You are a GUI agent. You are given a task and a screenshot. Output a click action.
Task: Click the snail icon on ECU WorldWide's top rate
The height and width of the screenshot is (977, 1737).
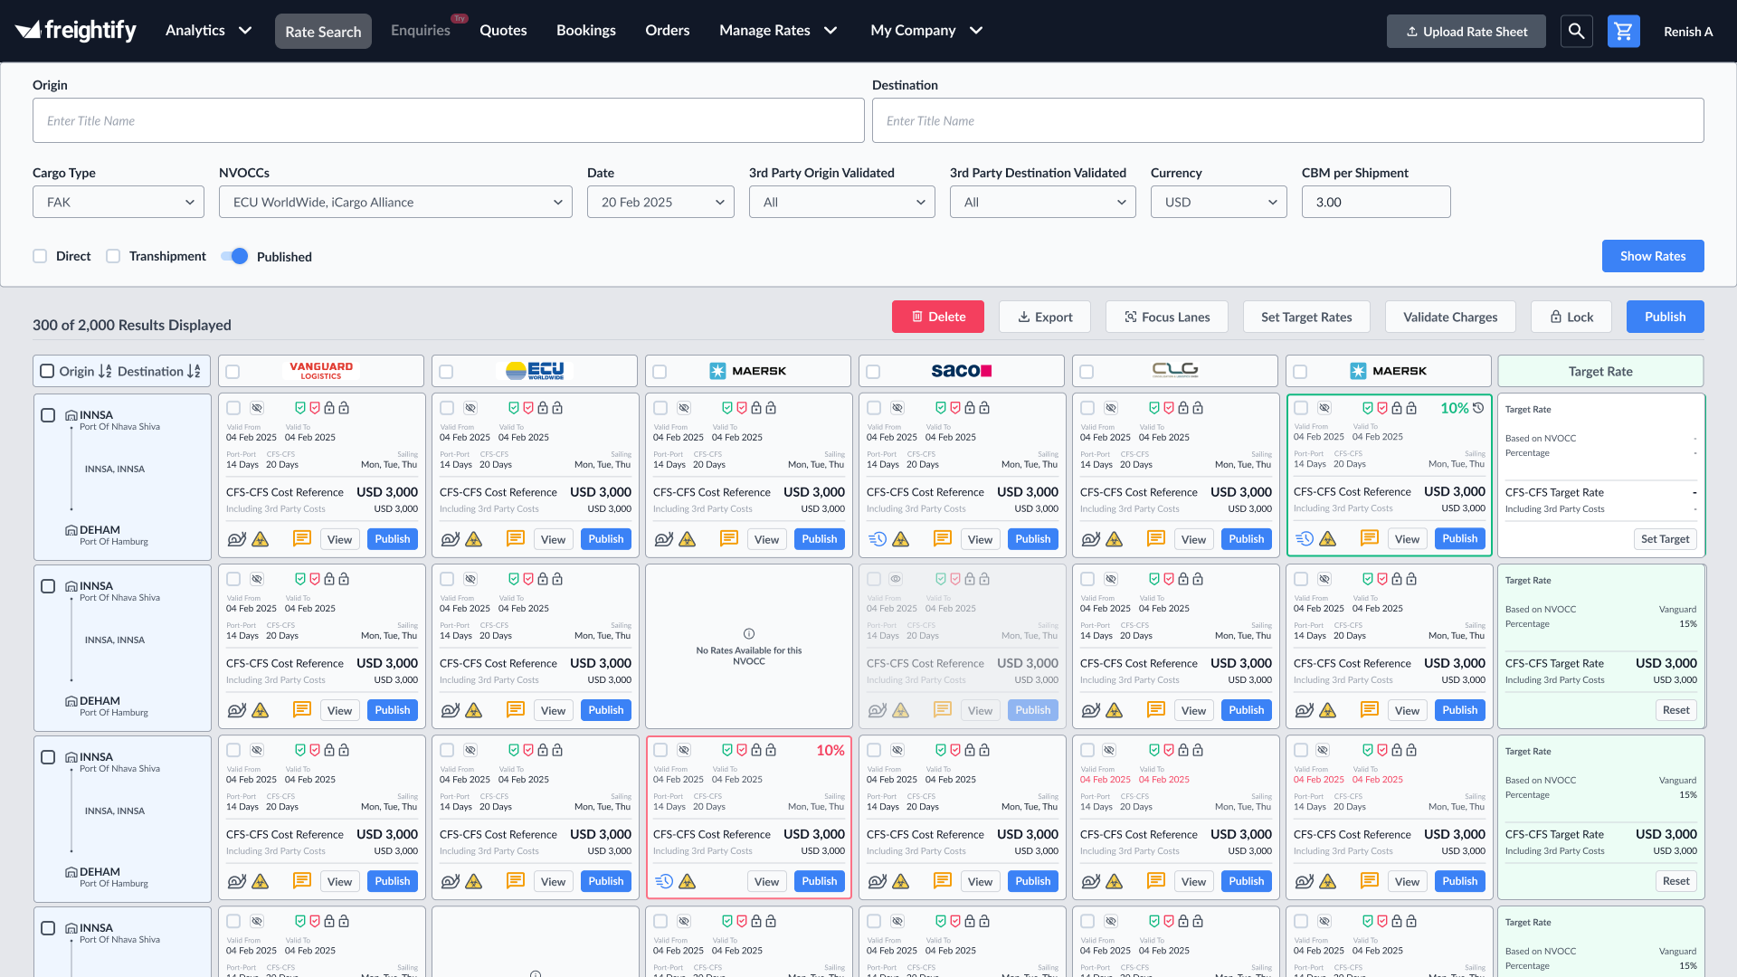pyautogui.click(x=451, y=538)
